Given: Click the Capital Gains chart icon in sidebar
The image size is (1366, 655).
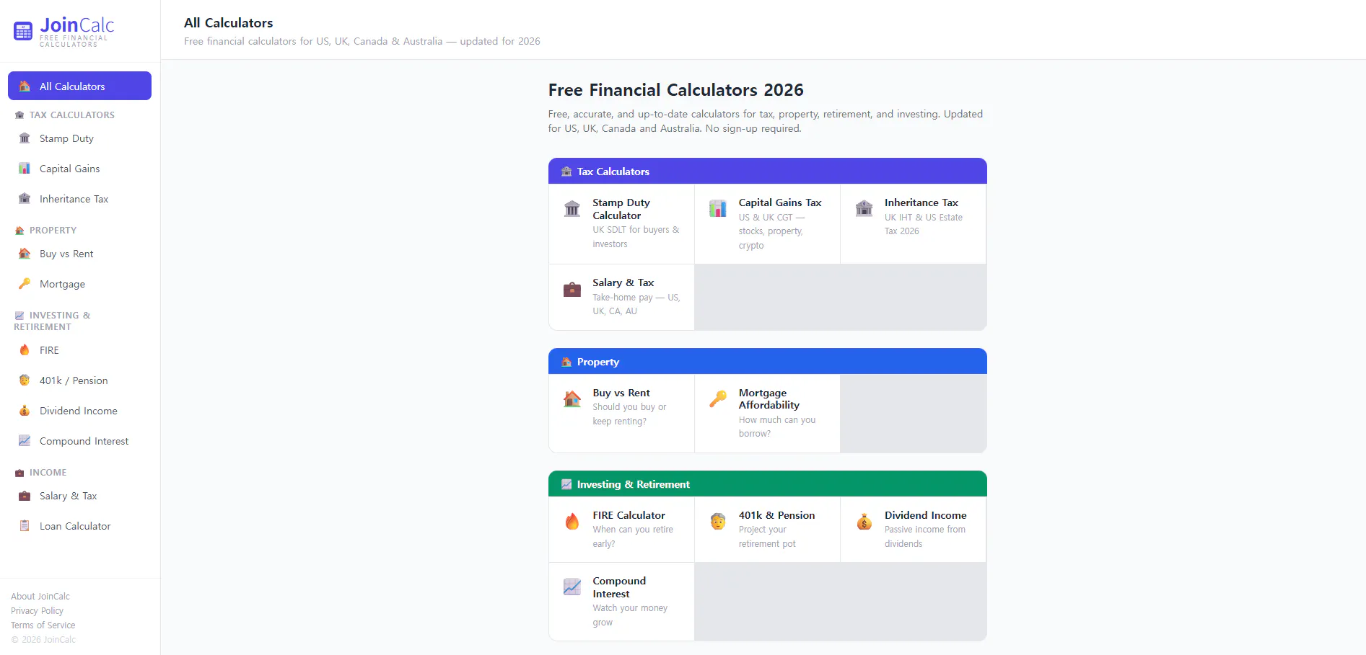Looking at the screenshot, I should (25, 168).
